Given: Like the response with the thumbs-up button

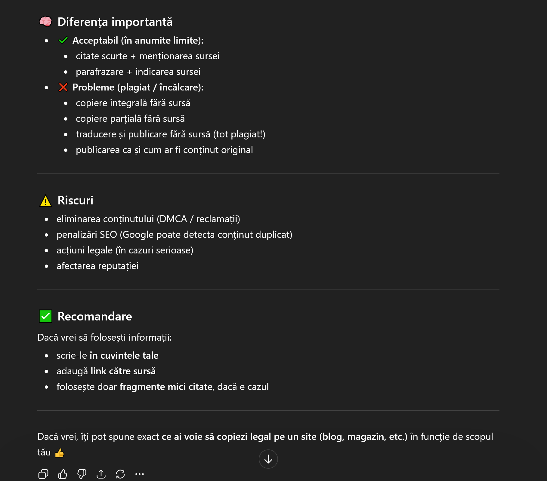Looking at the screenshot, I should coord(63,474).
